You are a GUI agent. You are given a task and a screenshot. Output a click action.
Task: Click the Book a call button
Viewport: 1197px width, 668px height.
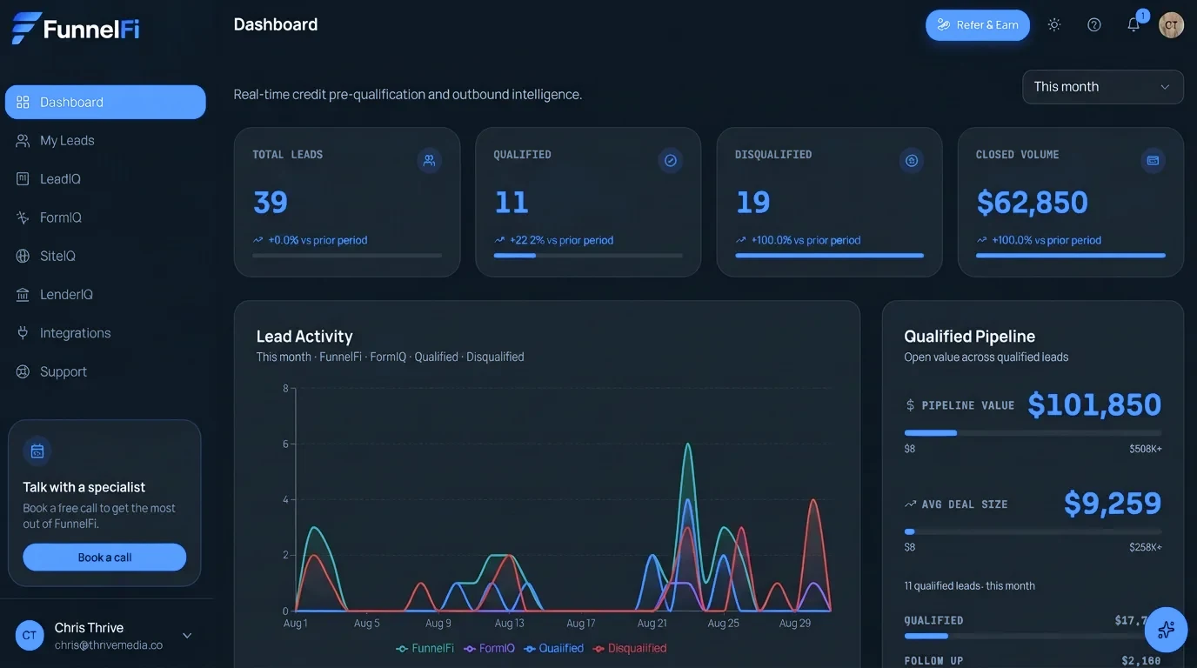(x=104, y=558)
